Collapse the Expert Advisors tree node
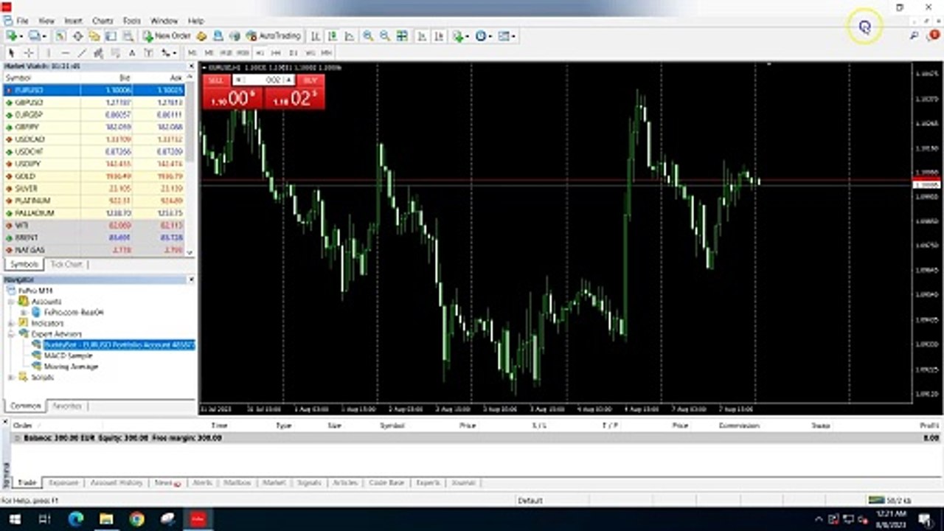 [x=11, y=334]
